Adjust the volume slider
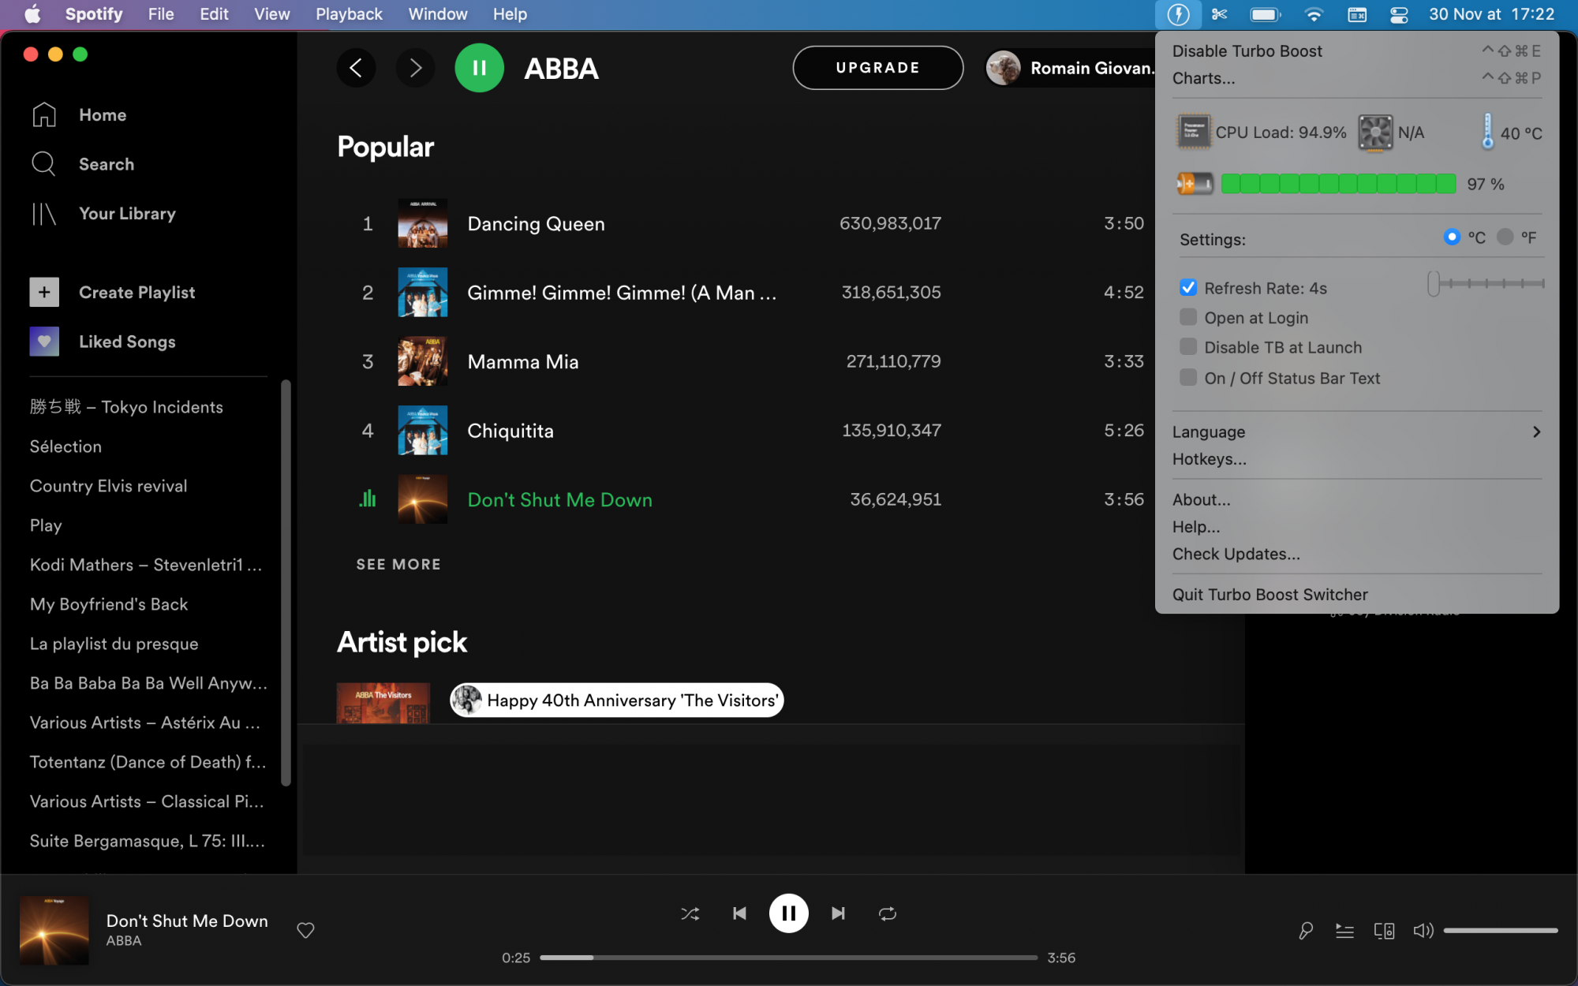This screenshot has width=1578, height=986. [1501, 931]
